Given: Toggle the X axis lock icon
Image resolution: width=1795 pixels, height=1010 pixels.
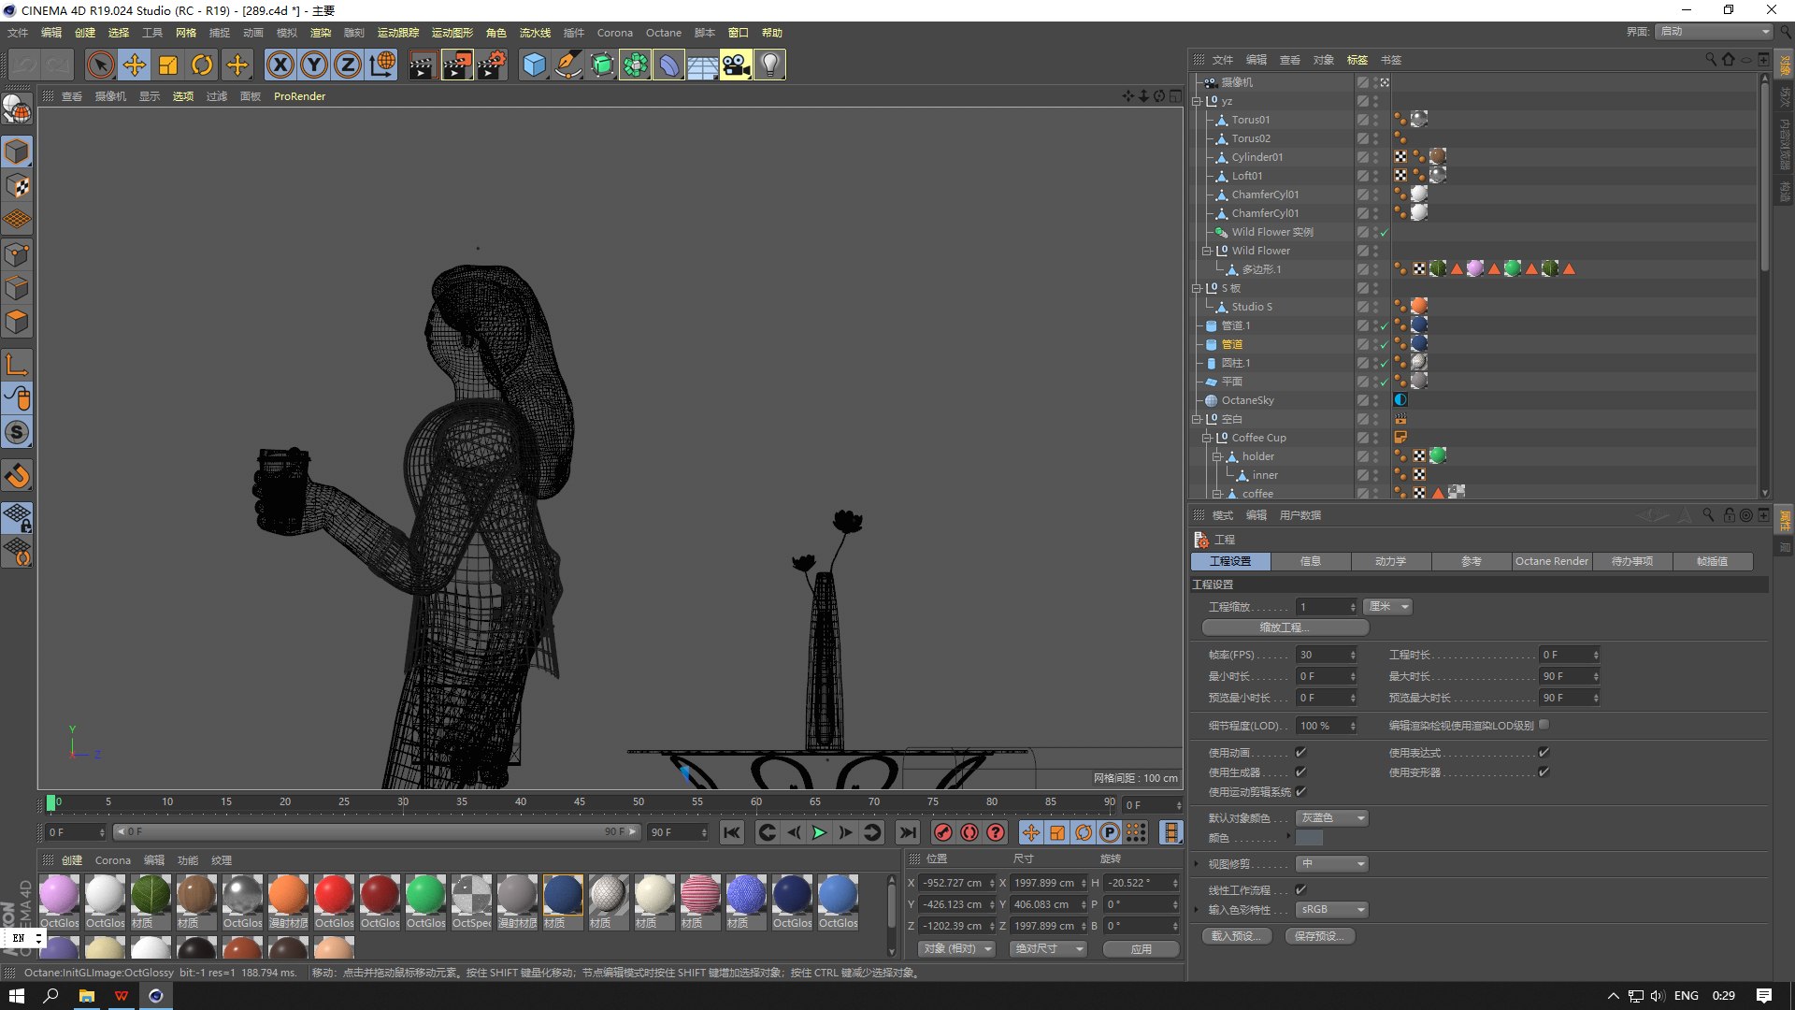Looking at the screenshot, I should pos(280,65).
